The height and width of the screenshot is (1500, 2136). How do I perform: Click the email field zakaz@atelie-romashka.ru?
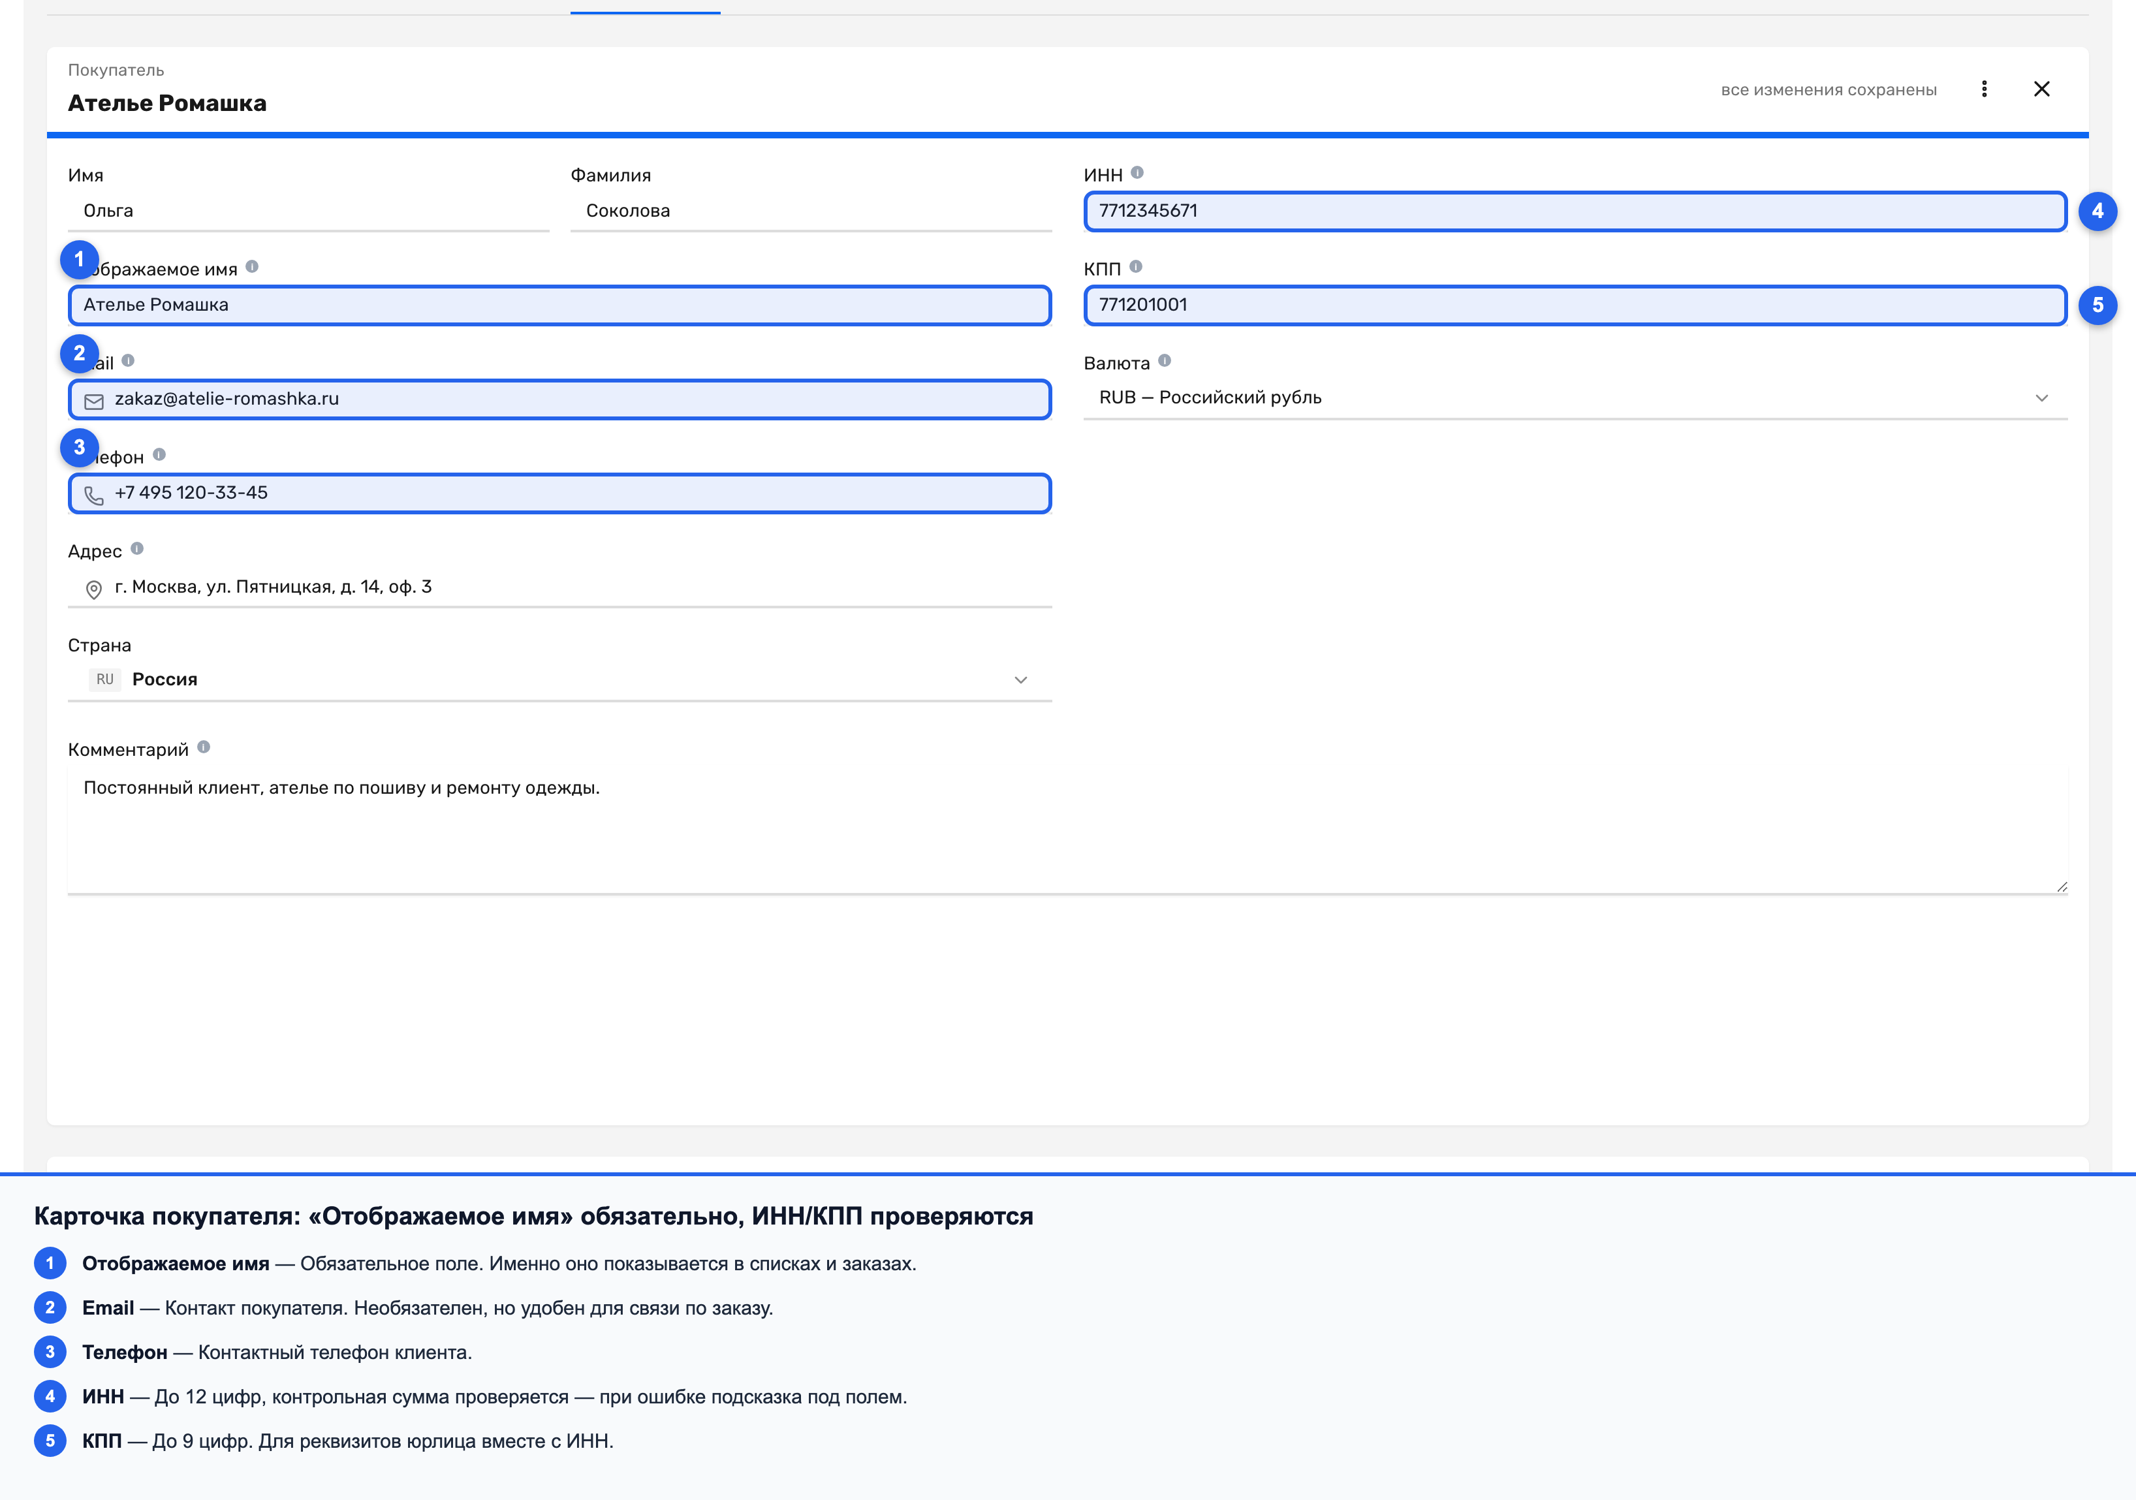click(559, 399)
